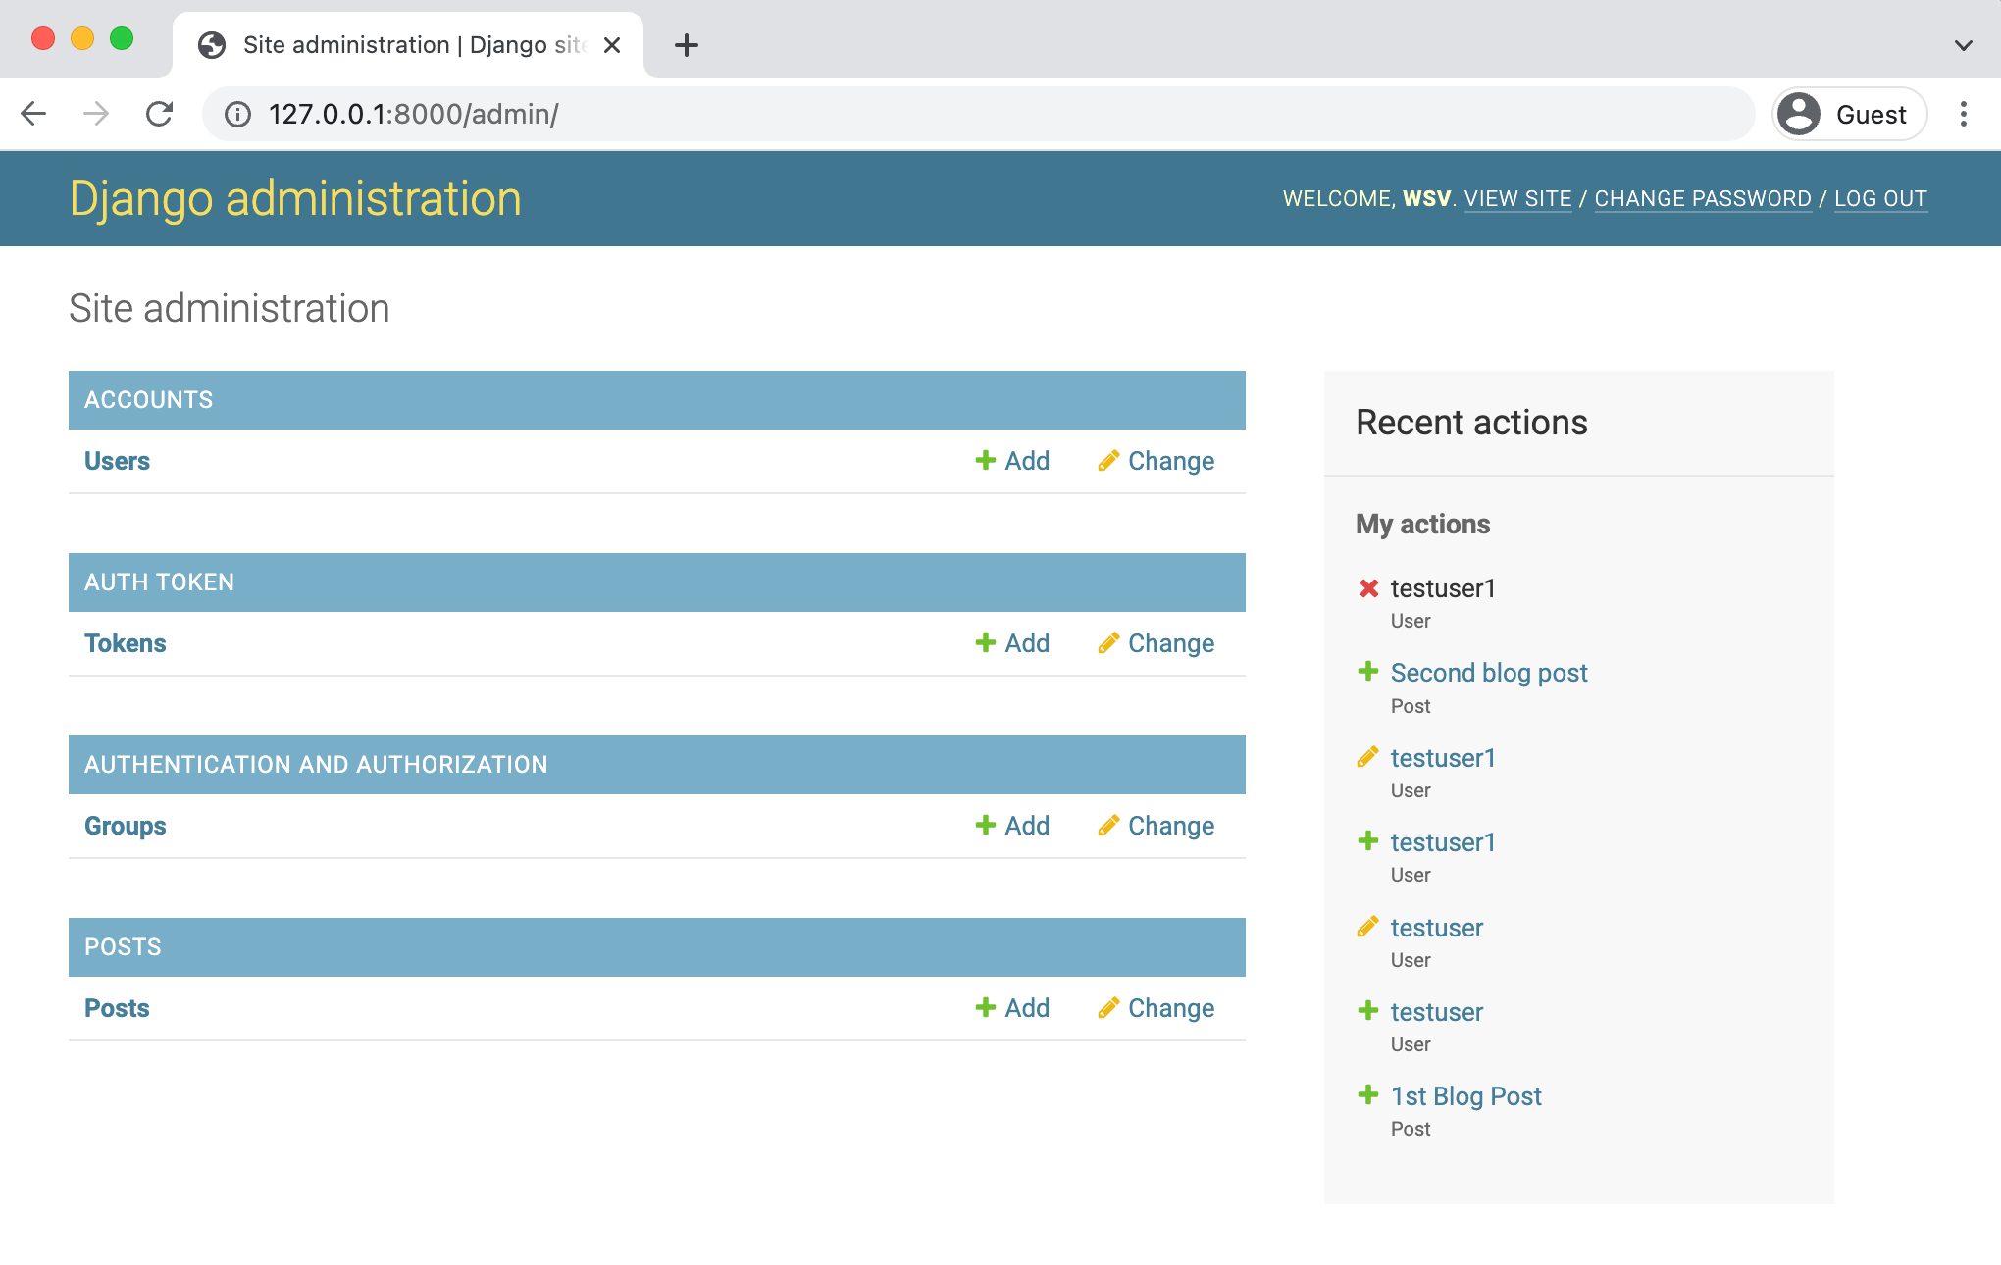Viewport: 2001px width, 1265px height.
Task: Open the Groups model link
Action: 125,826
